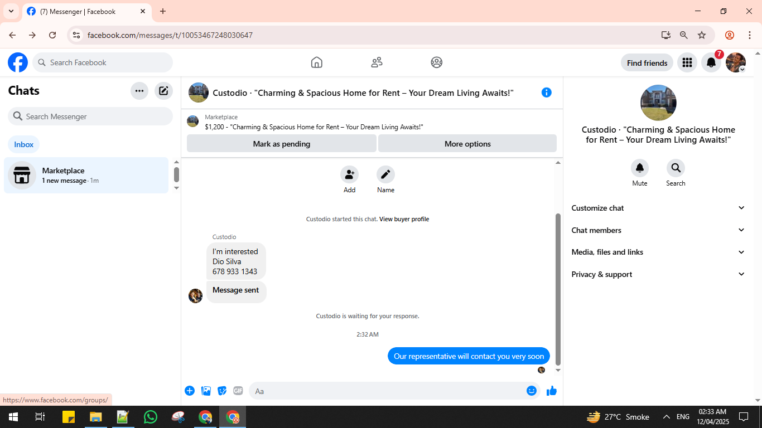
Task: Send a thumbs-up like
Action: 552,391
